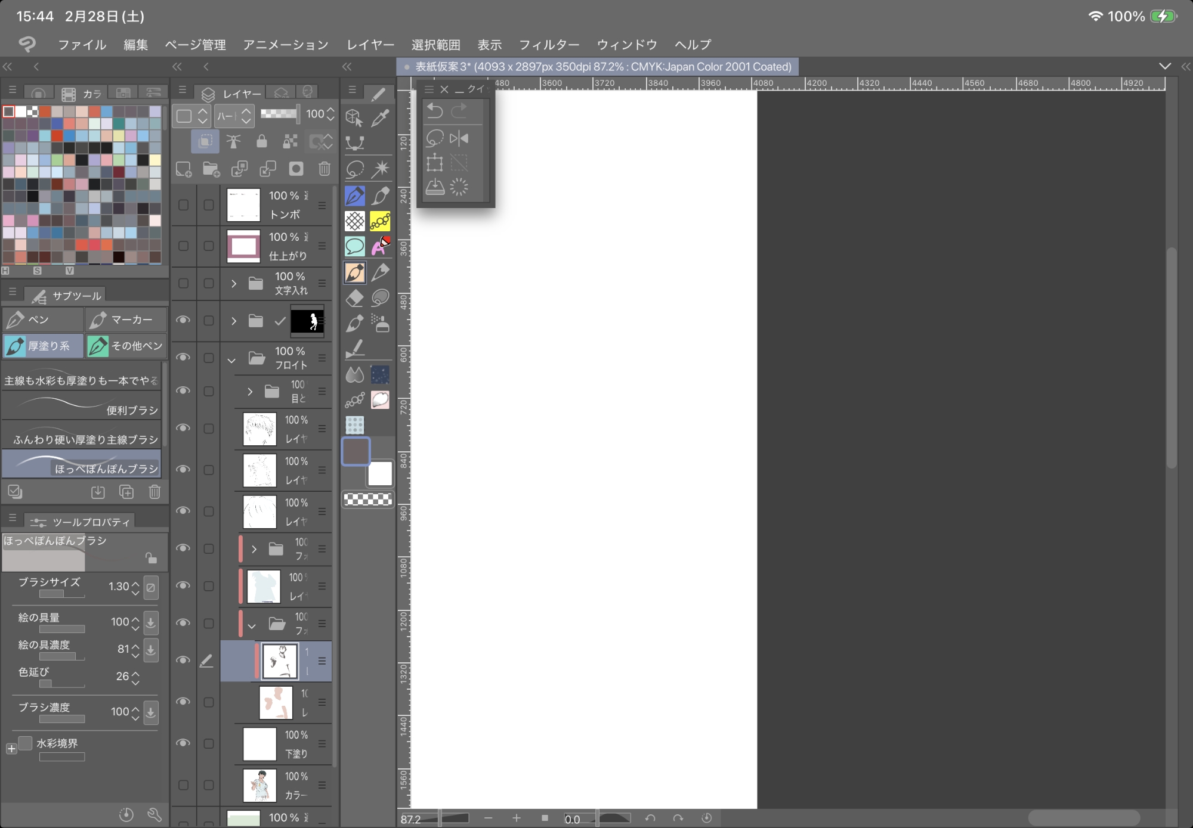Choose the マーカー sub tool group
The height and width of the screenshot is (828, 1193).
click(x=125, y=320)
